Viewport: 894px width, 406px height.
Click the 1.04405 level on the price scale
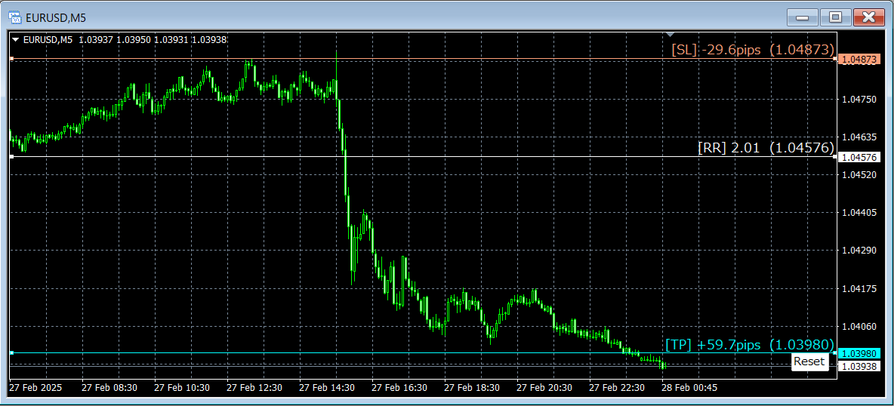(859, 213)
